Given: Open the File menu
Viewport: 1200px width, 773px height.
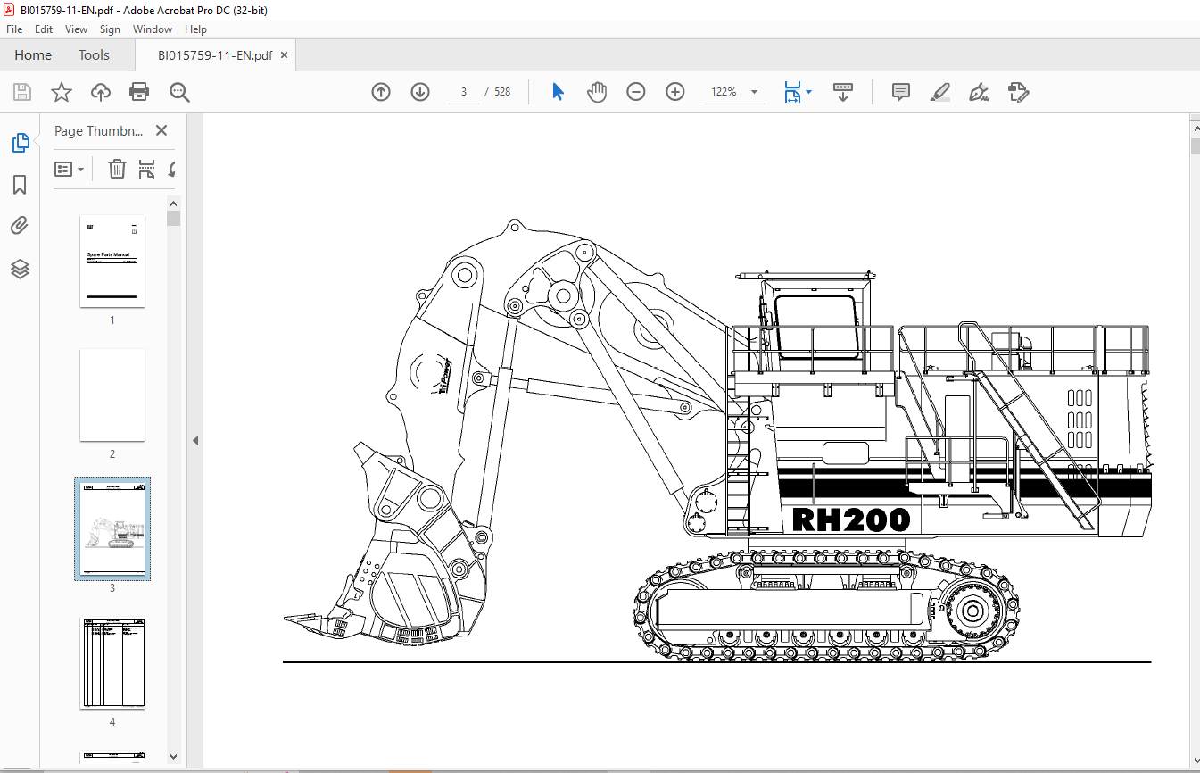Looking at the screenshot, I should point(14,29).
